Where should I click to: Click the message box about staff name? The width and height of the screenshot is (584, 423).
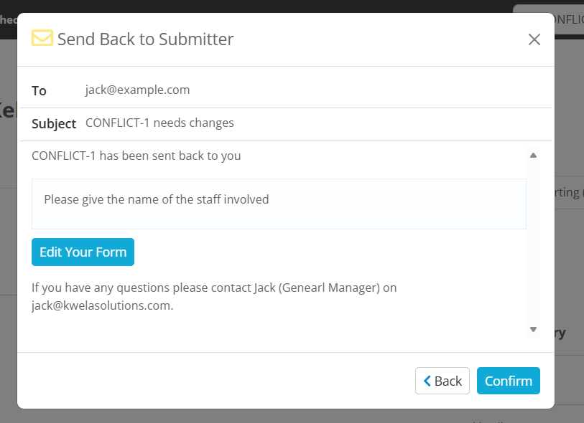(279, 204)
